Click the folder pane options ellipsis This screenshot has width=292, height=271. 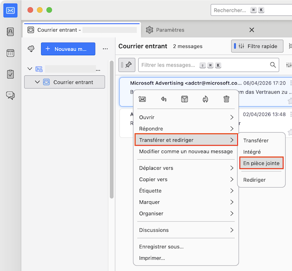105,49
